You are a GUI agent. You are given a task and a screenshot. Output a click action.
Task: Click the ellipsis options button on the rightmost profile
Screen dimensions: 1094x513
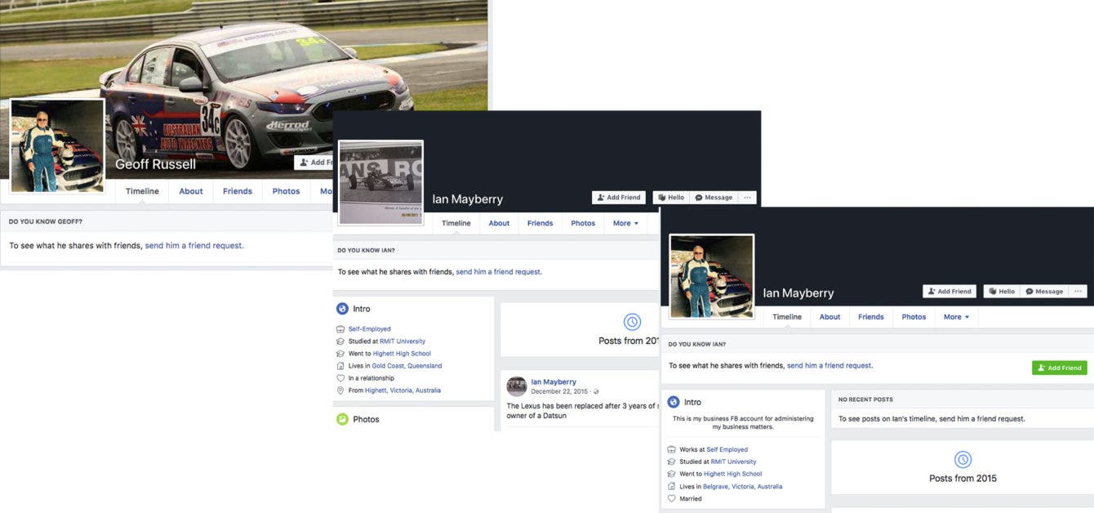[x=1078, y=292]
